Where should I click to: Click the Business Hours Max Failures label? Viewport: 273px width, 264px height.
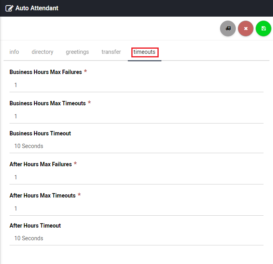click(x=45, y=72)
